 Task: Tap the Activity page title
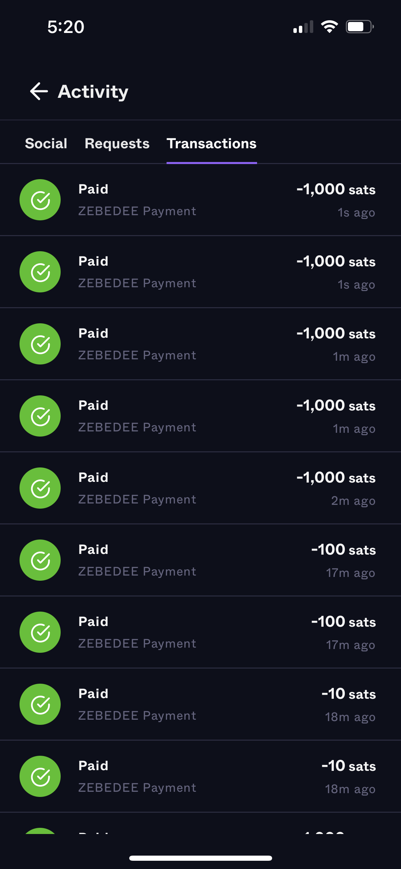[93, 92]
